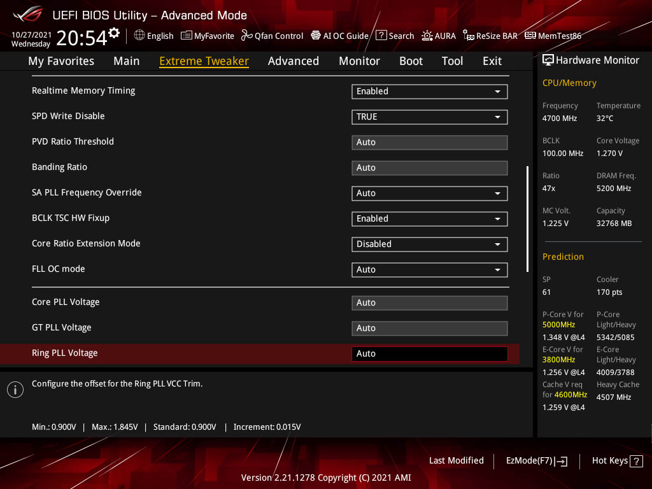Open the Search question icon
The image size is (652, 489).
[381, 36]
